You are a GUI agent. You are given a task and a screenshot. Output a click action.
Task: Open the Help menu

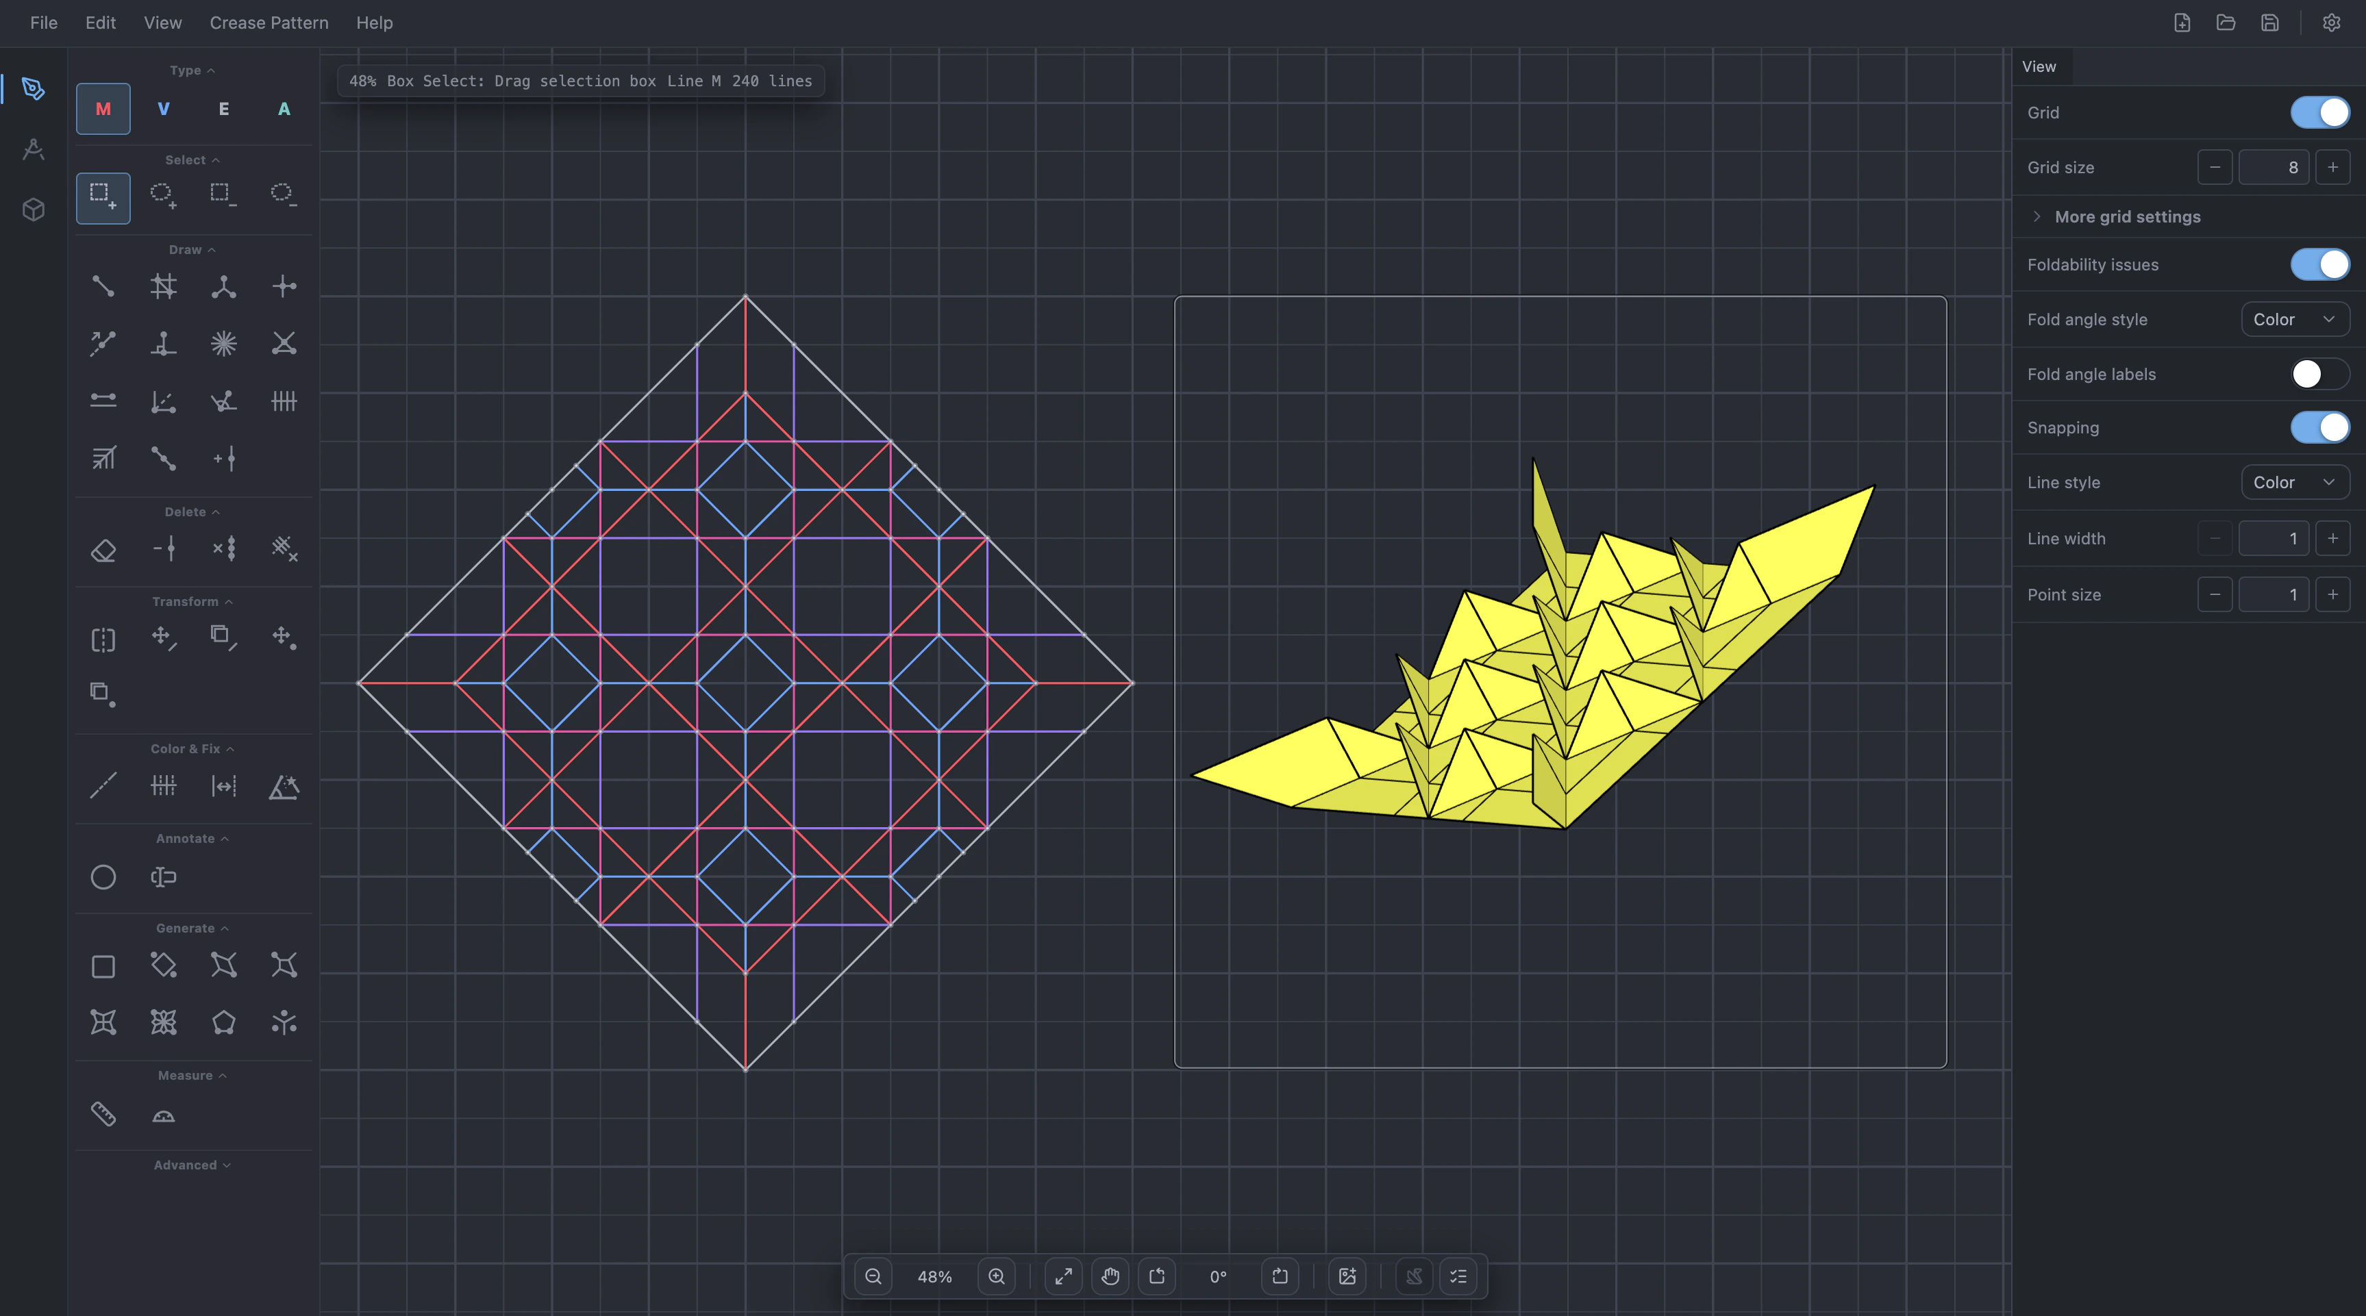[x=375, y=23]
